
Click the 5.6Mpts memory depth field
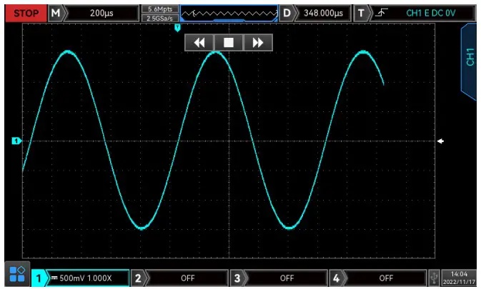(x=160, y=9)
